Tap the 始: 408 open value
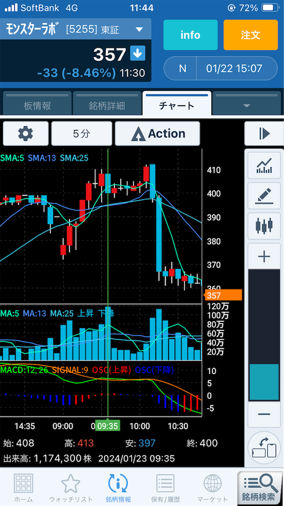Image resolution: width=284 pixels, height=506 pixels. tap(19, 443)
